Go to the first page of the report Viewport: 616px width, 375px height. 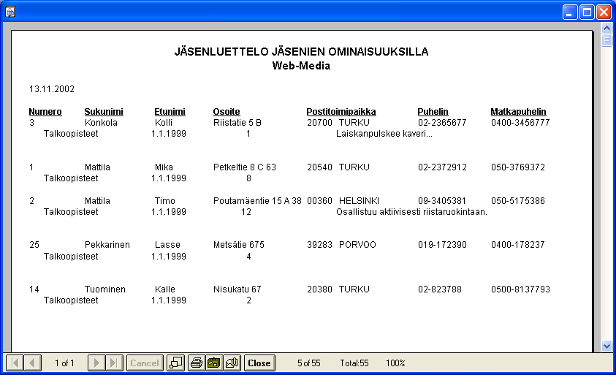15,363
